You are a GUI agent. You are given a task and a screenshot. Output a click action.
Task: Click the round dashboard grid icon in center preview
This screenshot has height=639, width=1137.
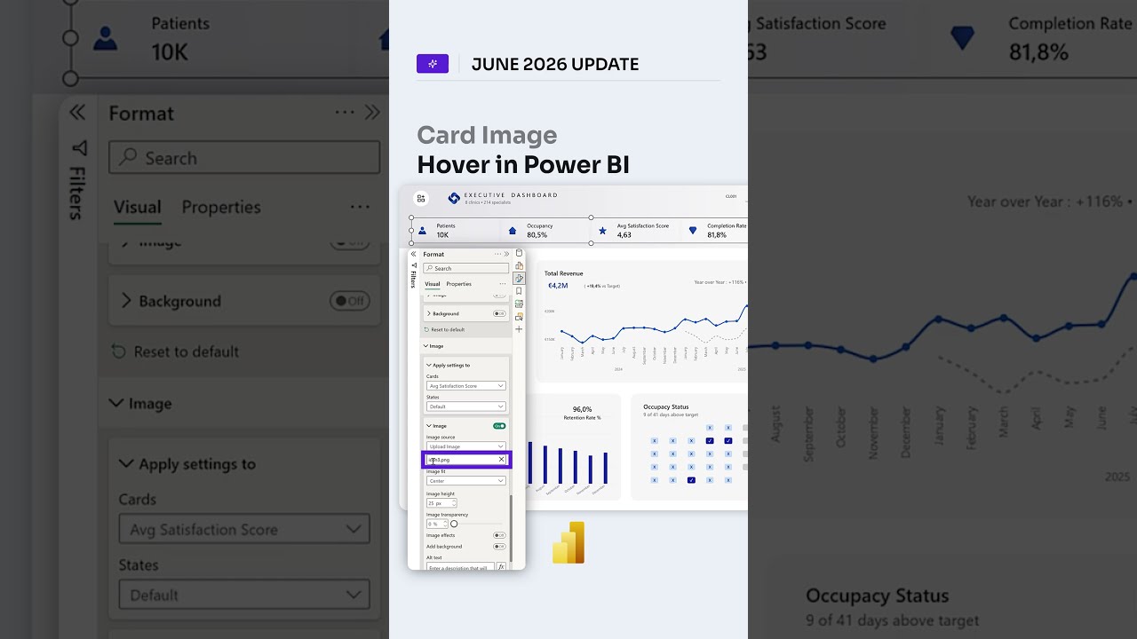pyautogui.click(x=421, y=198)
